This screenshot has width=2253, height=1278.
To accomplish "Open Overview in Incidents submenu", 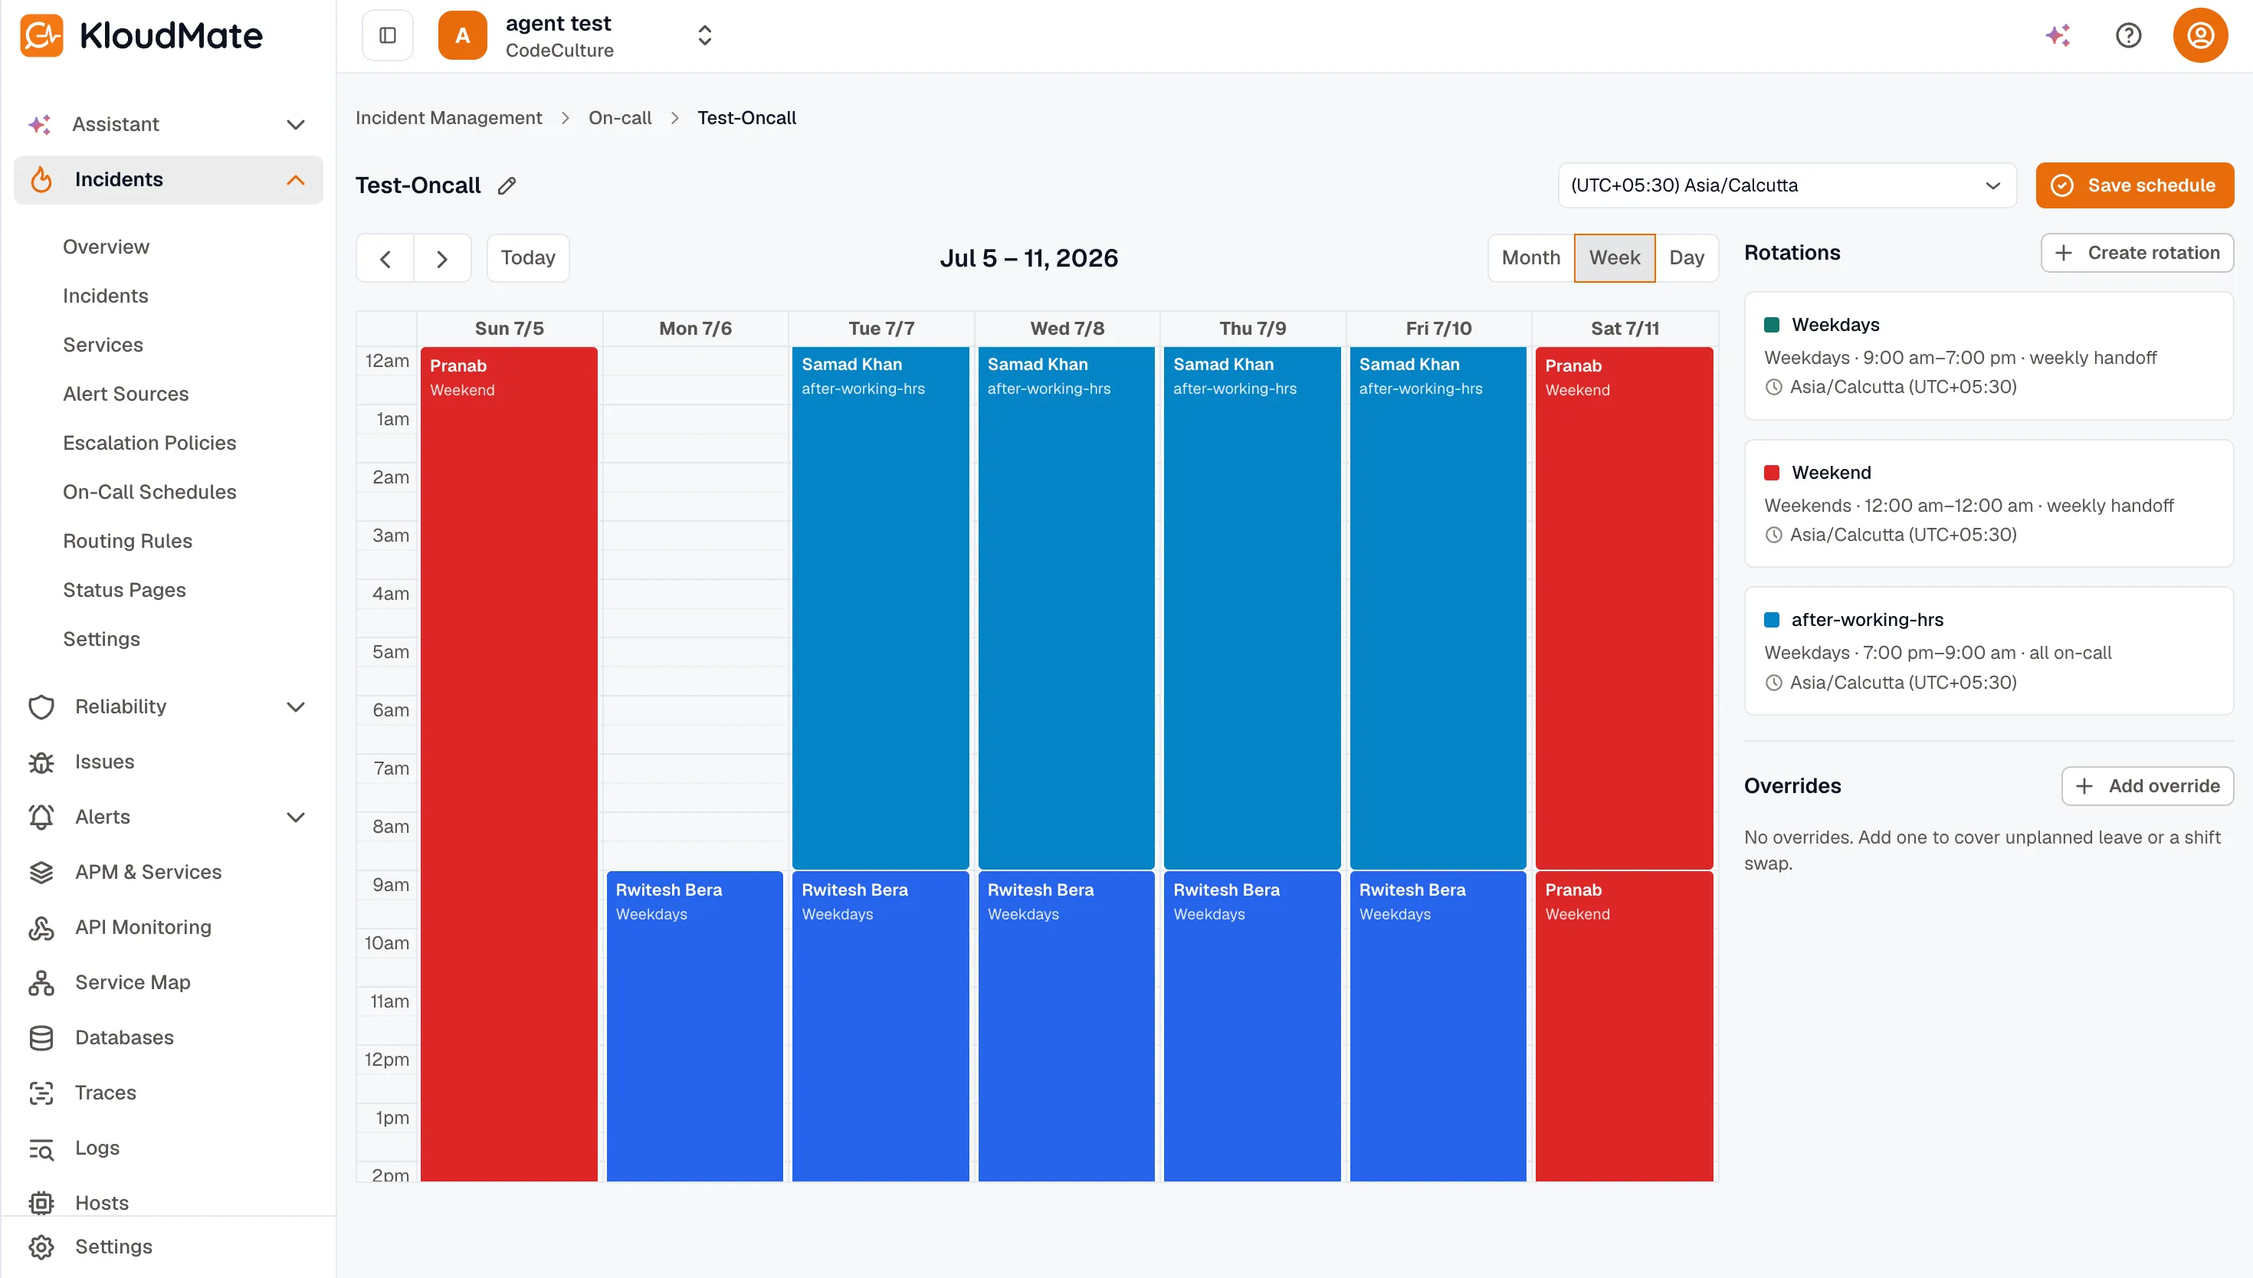I will click(x=107, y=247).
